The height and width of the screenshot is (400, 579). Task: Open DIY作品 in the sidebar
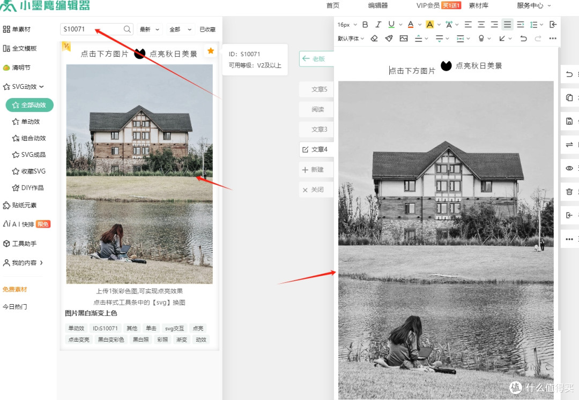point(28,187)
